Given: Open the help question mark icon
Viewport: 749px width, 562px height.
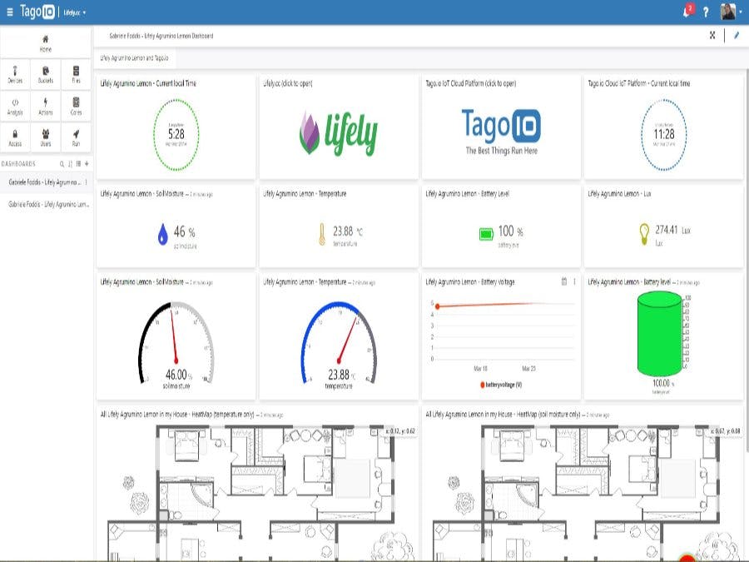Looking at the screenshot, I should pos(706,12).
